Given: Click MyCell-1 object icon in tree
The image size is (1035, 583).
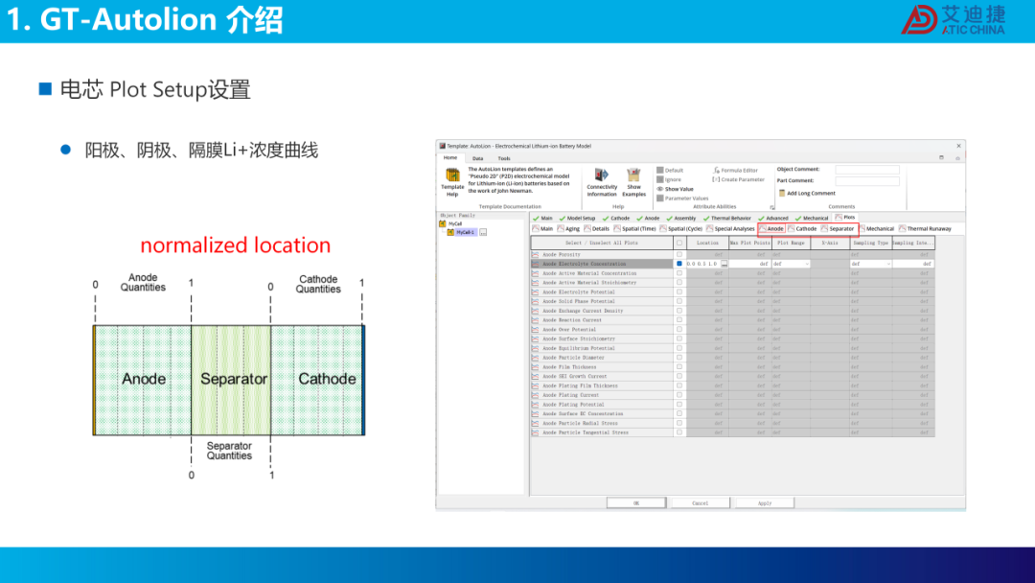Looking at the screenshot, I should point(450,232).
